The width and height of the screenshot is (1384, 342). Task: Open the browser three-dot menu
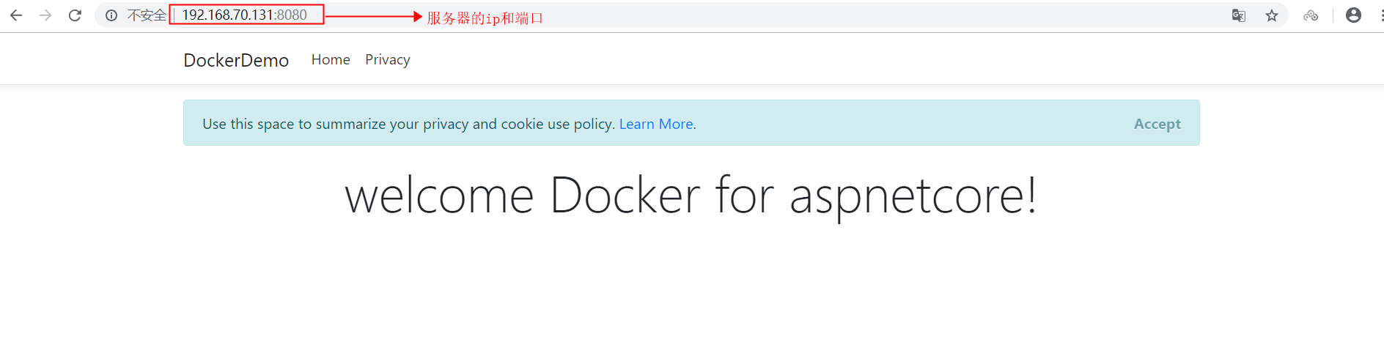(x=1381, y=15)
